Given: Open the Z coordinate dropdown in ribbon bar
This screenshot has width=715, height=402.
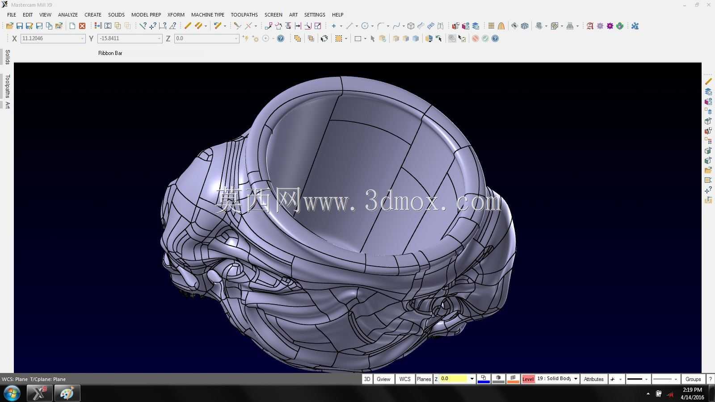Looking at the screenshot, I should click(x=236, y=38).
